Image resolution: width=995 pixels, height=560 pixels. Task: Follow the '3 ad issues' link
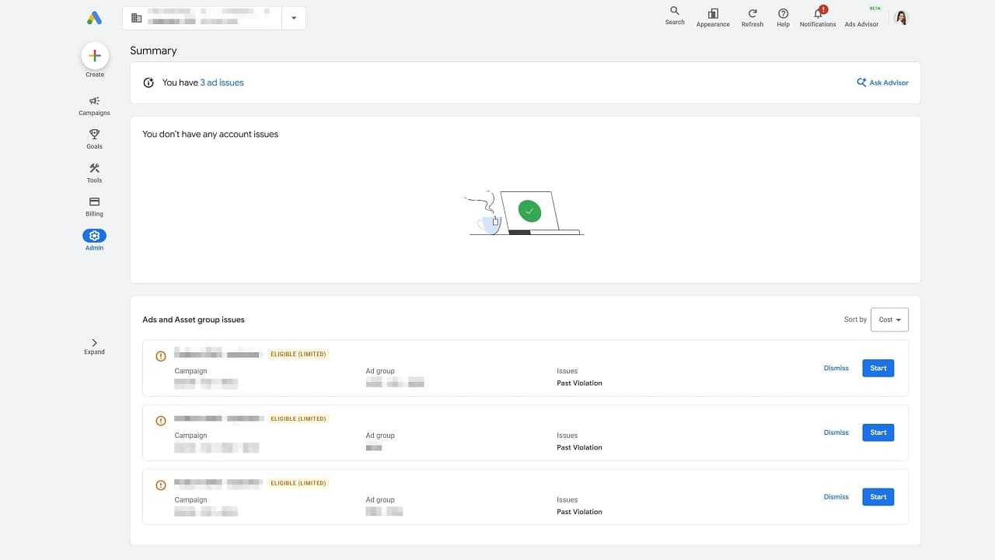pos(222,82)
